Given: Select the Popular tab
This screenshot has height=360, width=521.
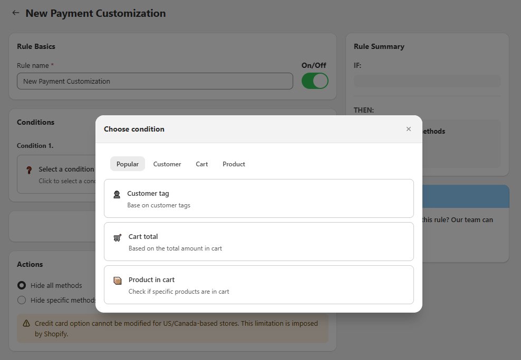Looking at the screenshot, I should pos(128,164).
